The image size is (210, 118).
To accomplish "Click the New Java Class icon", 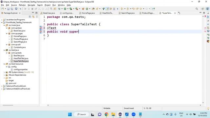I will (87, 9).
